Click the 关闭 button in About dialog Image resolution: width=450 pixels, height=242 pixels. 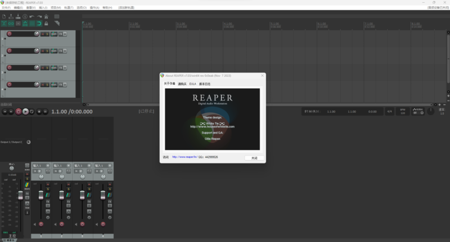pyautogui.click(x=254, y=158)
